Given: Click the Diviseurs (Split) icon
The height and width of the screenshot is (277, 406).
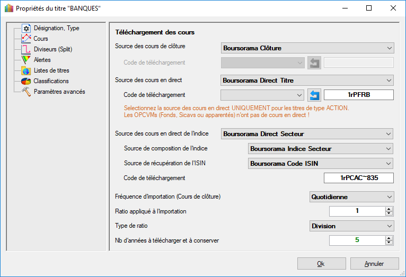Looking at the screenshot, I should (26, 49).
